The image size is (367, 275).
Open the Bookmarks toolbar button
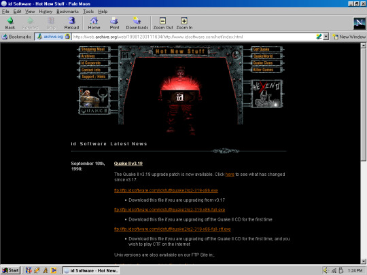(16, 37)
